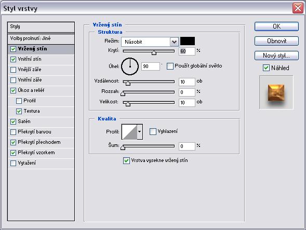Click the Nový styl... button
This screenshot has height=230, width=306.
pyautogui.click(x=276, y=56)
